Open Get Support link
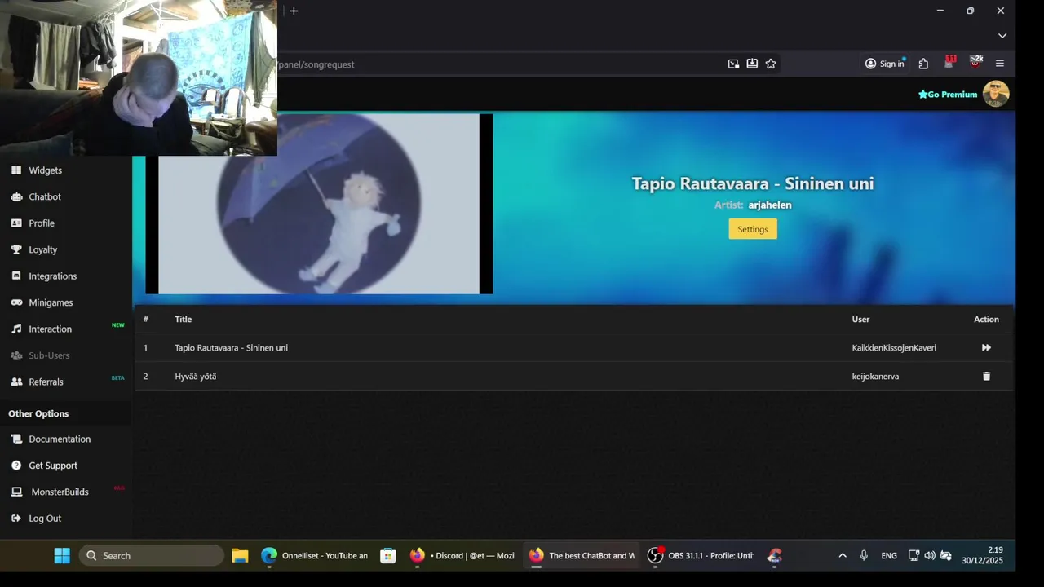1044x587 pixels. pyautogui.click(x=53, y=466)
